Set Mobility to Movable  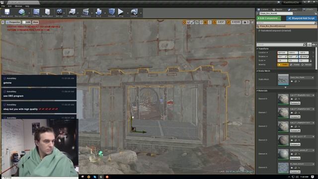tap(307, 65)
